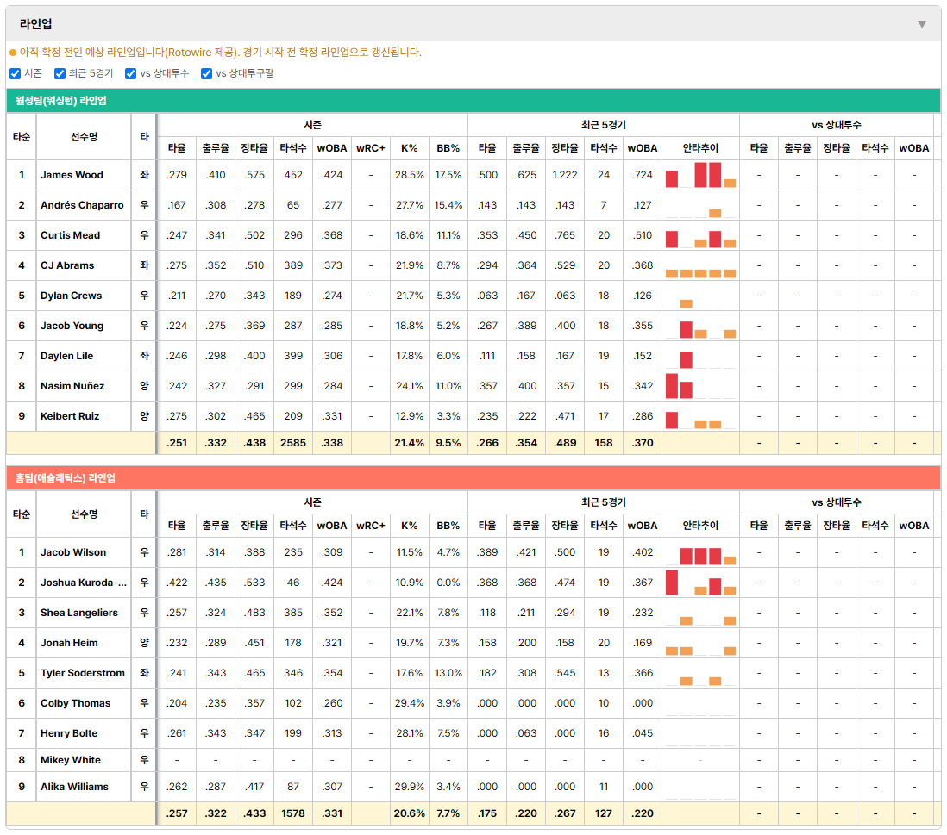Image resolution: width=947 pixels, height=835 pixels.
Task: Click the orange notice dot icon
Action: click(x=13, y=53)
